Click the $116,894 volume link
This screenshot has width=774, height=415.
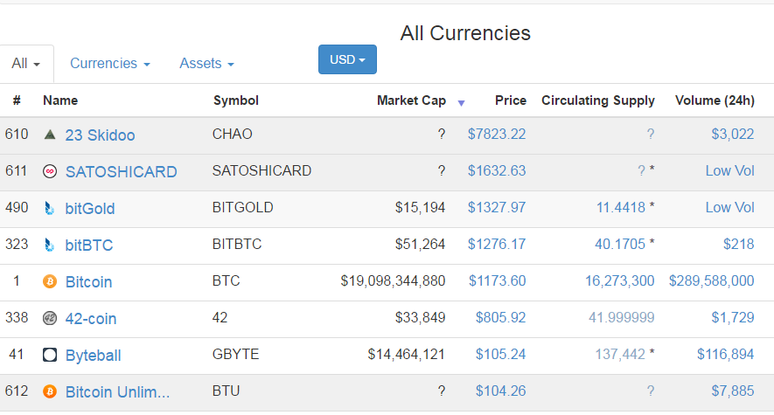click(x=726, y=355)
